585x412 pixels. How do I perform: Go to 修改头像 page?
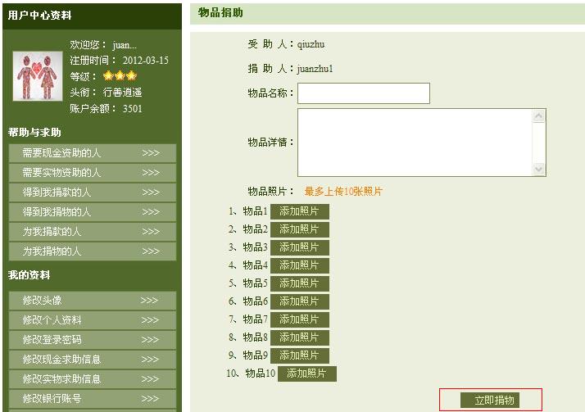(92, 301)
